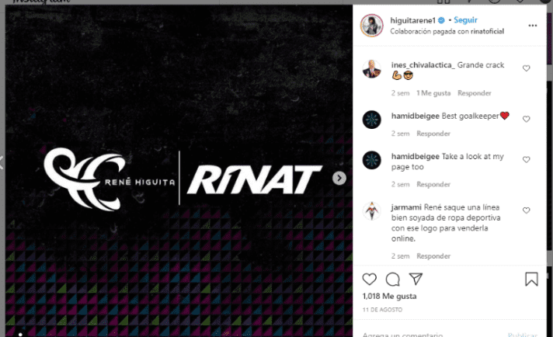Open rinatoficial sponsor link
Screen dimensions: 553x337
click(487, 31)
